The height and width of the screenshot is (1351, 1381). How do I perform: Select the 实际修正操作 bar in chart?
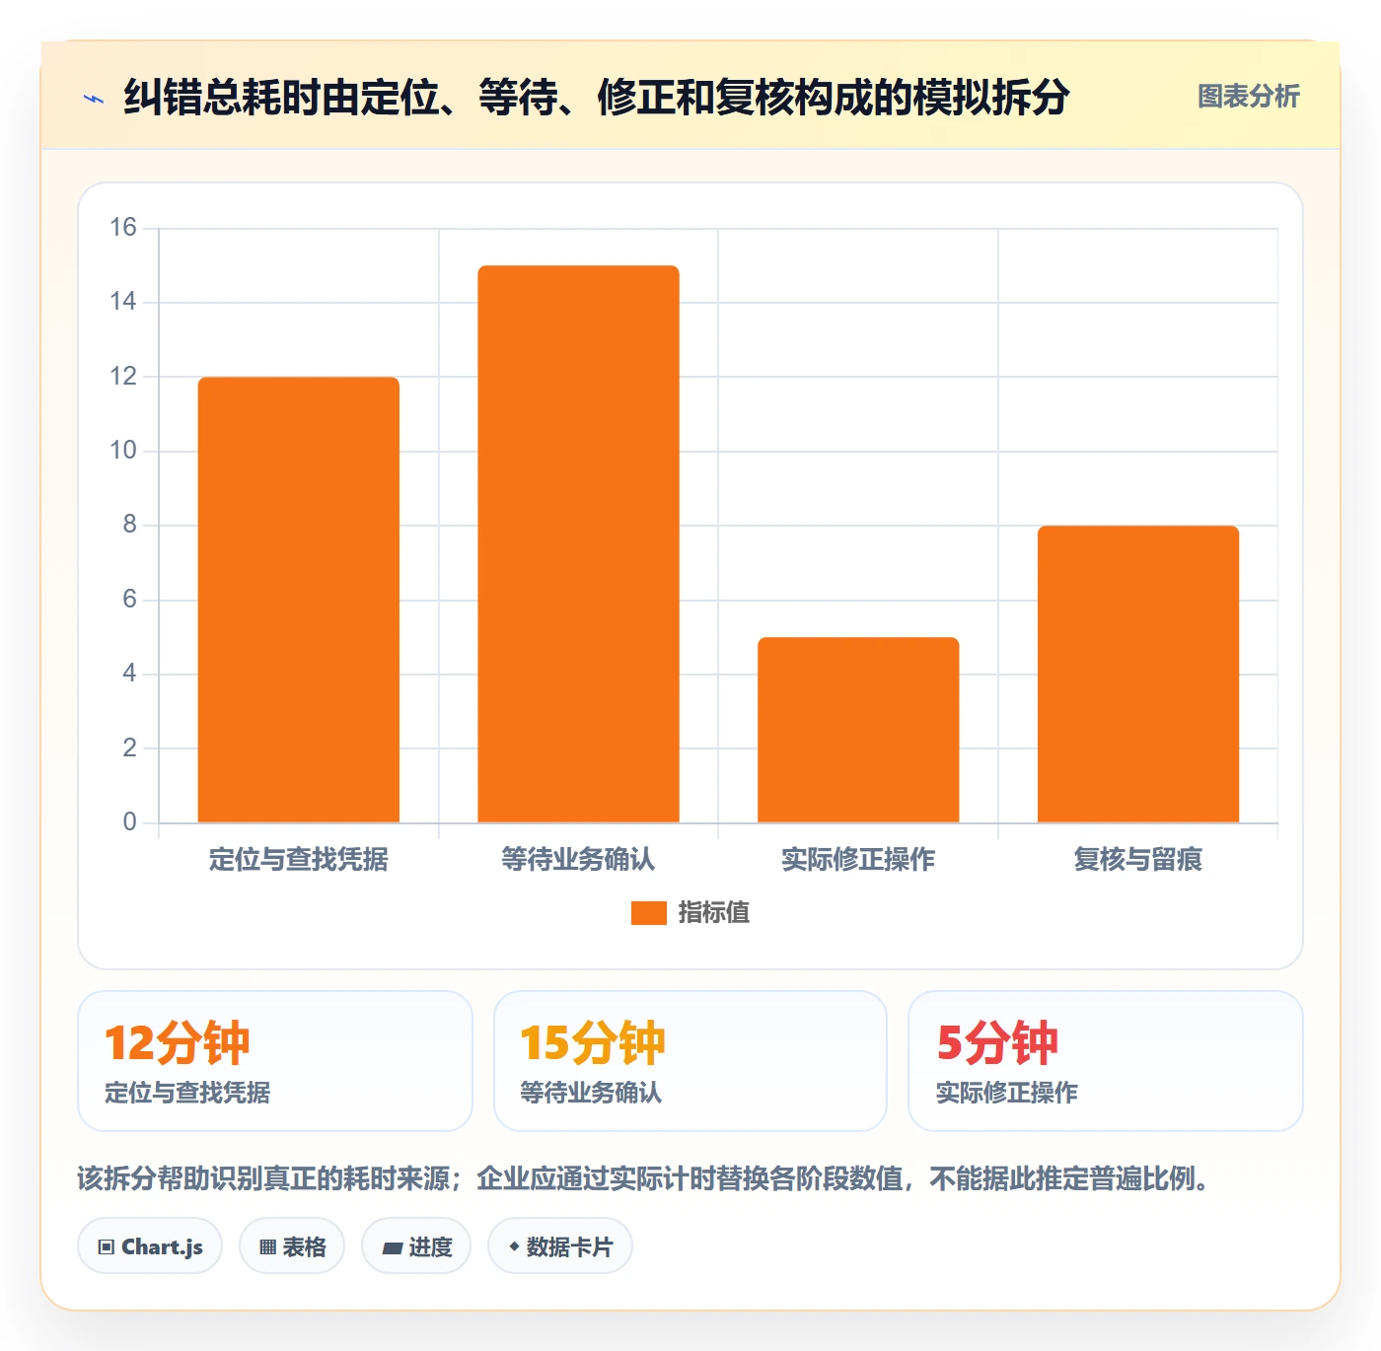(858, 730)
